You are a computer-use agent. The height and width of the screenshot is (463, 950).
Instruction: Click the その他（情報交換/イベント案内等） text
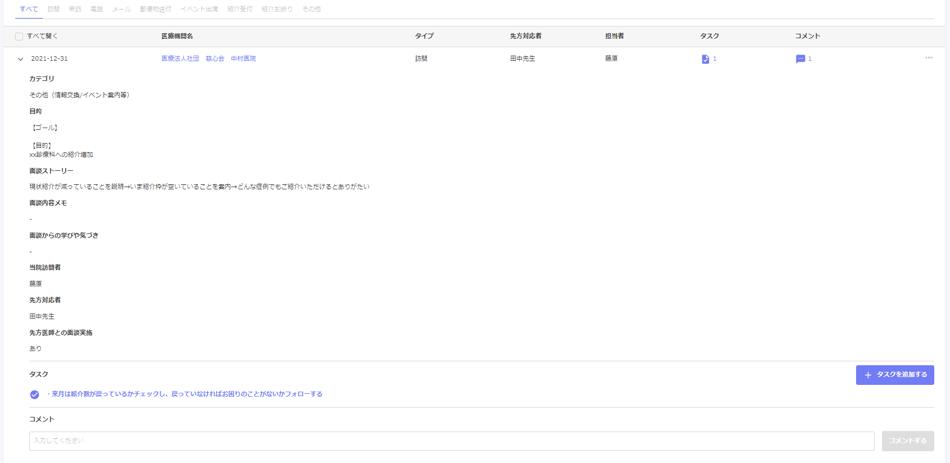click(x=81, y=95)
